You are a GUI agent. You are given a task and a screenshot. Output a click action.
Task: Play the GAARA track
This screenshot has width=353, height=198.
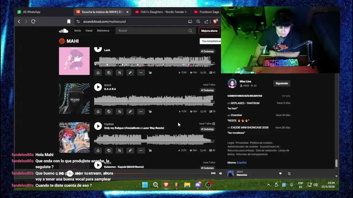98,87
